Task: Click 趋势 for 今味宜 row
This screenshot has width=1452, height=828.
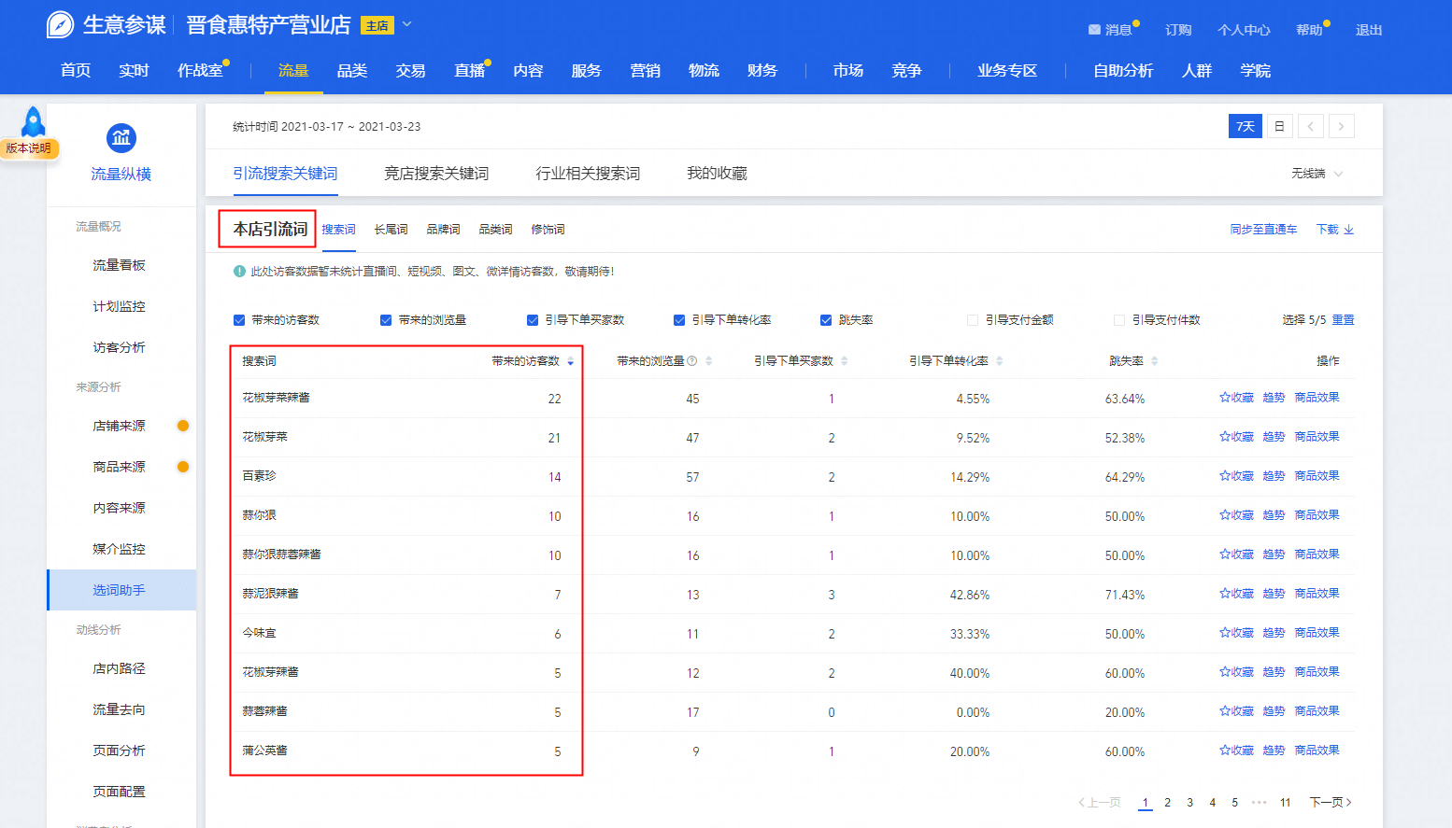Action: 1274,633
